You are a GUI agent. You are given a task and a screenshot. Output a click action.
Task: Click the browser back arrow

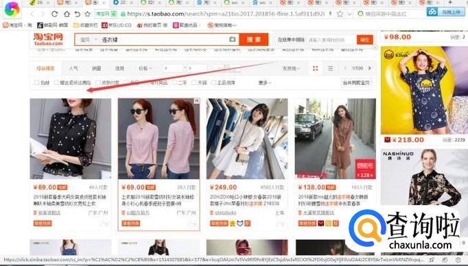point(32,14)
